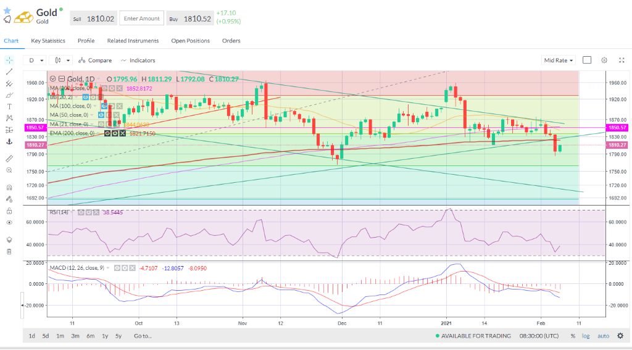The height and width of the screenshot is (350, 632).
Task: Toggle hide all drawings eye icon
Action: coord(9,223)
